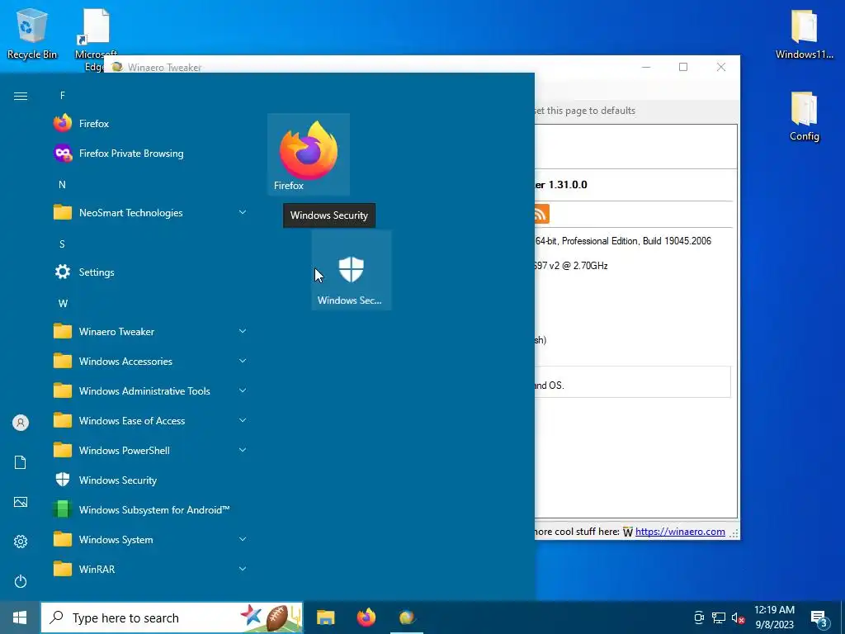Click the letter N group header
845x634 pixels.
(63, 184)
